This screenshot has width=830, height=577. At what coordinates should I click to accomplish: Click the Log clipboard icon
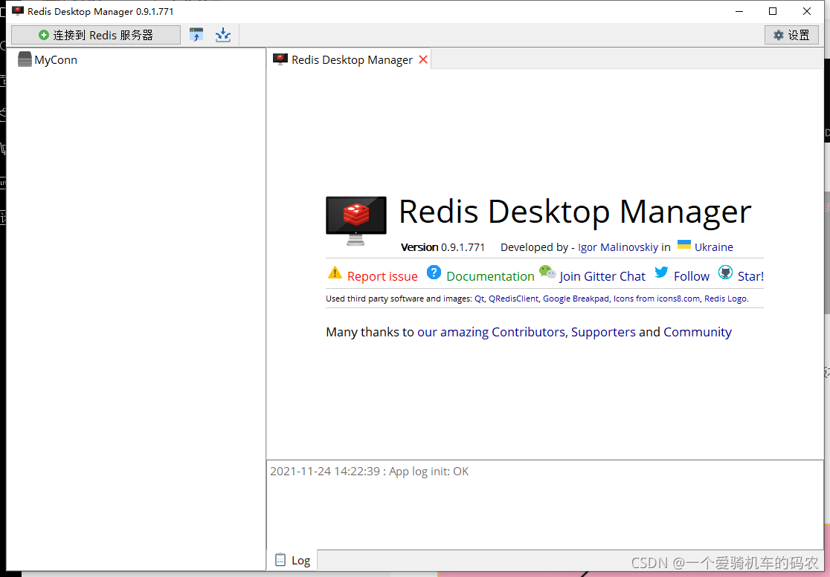[x=280, y=560]
